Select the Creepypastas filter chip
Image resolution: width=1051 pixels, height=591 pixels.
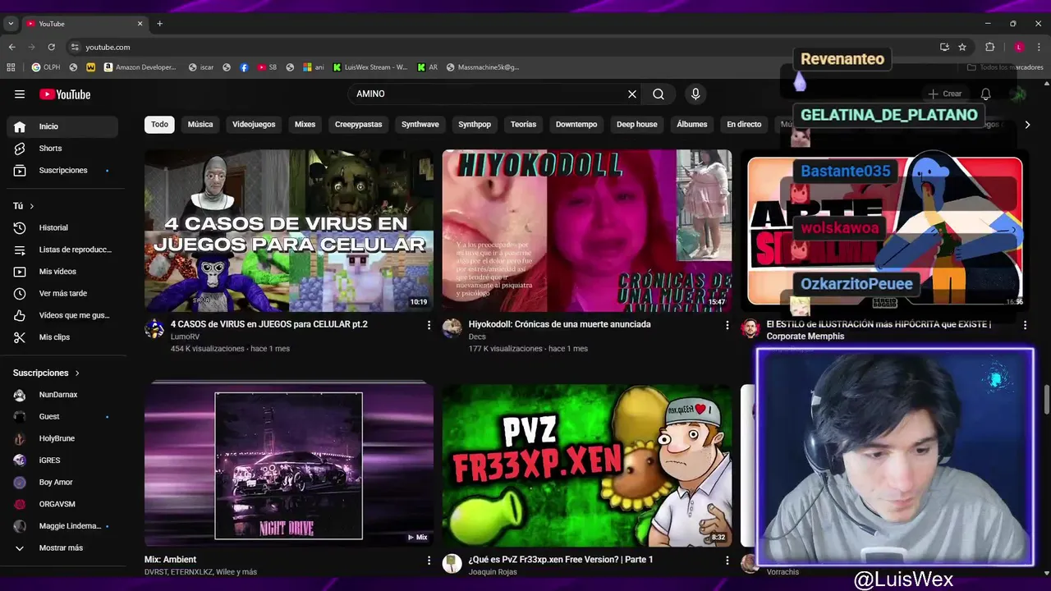(x=358, y=125)
